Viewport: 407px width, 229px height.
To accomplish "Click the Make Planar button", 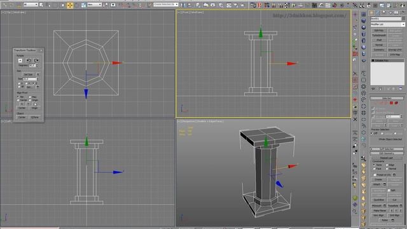I will pos(380,211).
